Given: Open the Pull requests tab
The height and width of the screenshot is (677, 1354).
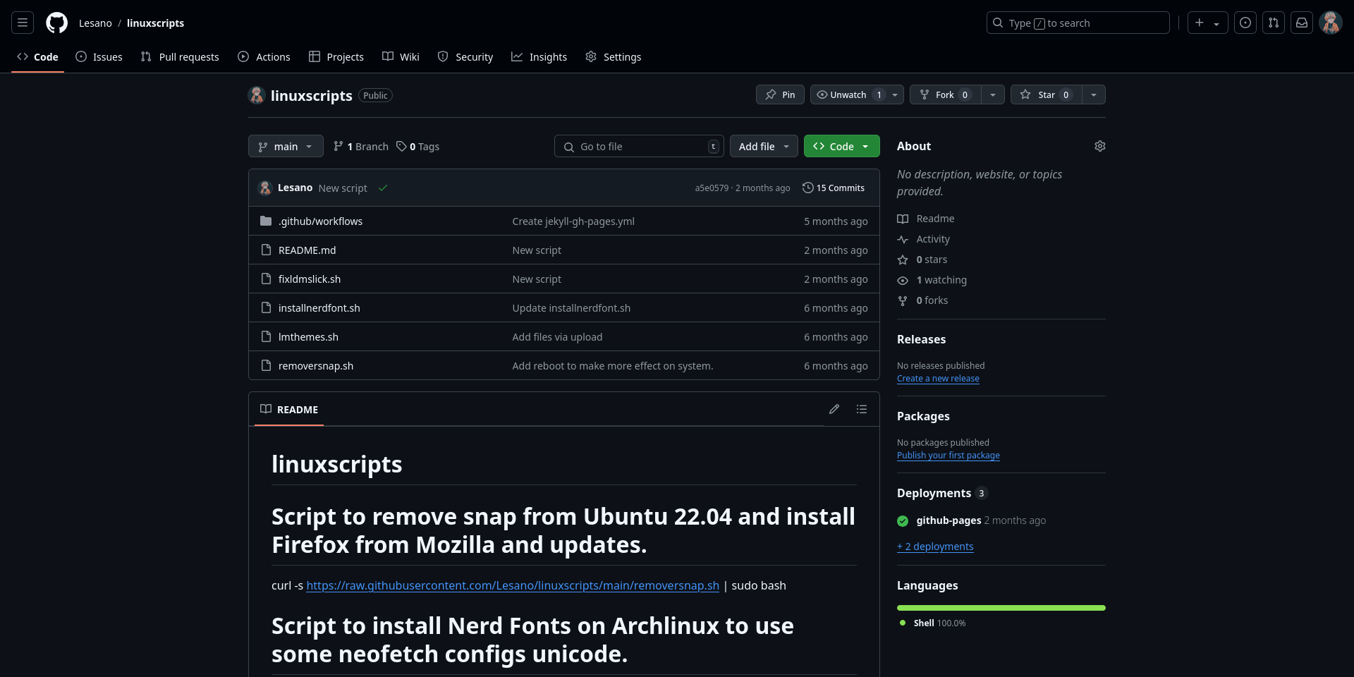Looking at the screenshot, I should (180, 56).
